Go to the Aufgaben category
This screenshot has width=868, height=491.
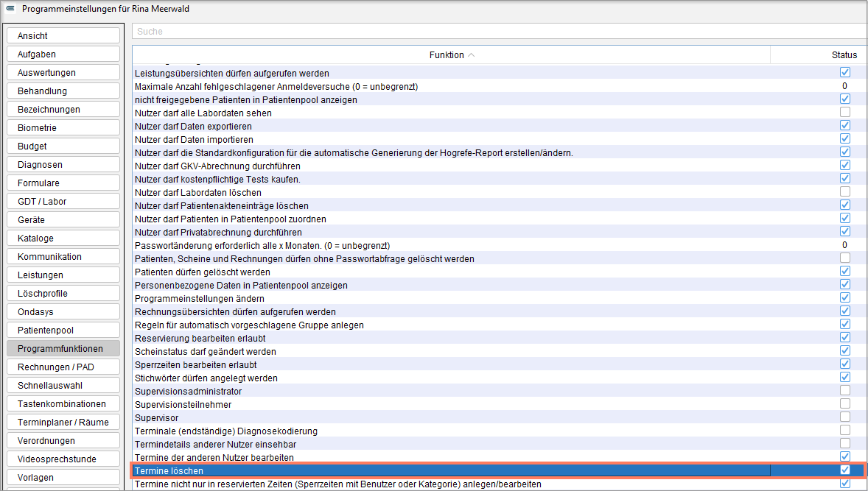63,54
